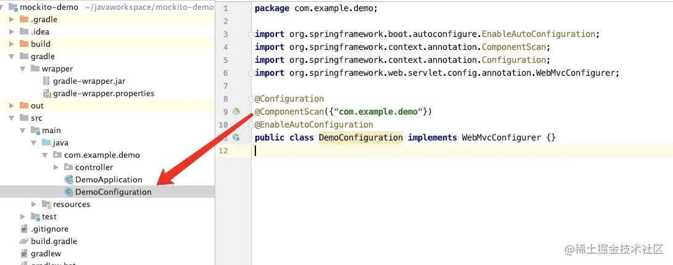Click the main source-root folder icon
Viewport: 673px width, 265px height.
35,131
